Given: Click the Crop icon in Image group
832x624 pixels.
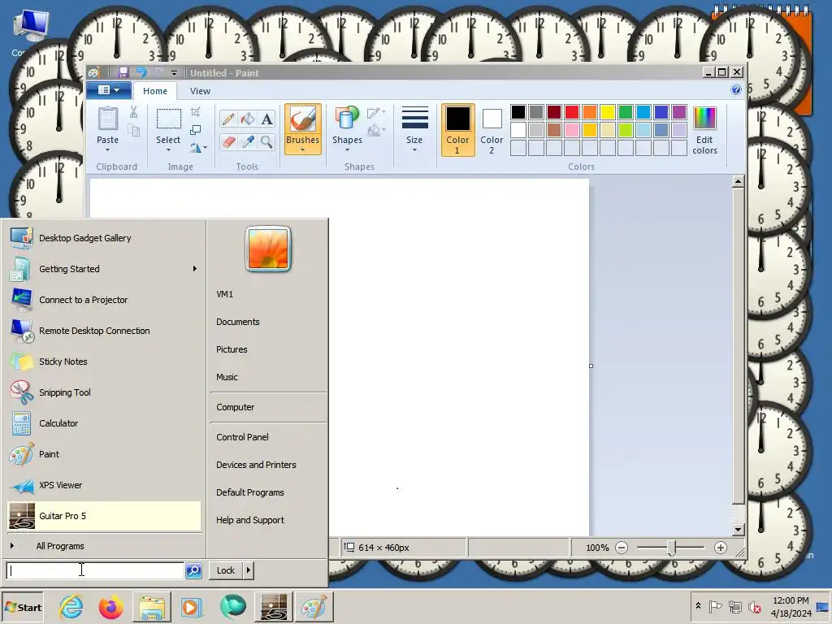Looking at the screenshot, I should [x=195, y=111].
